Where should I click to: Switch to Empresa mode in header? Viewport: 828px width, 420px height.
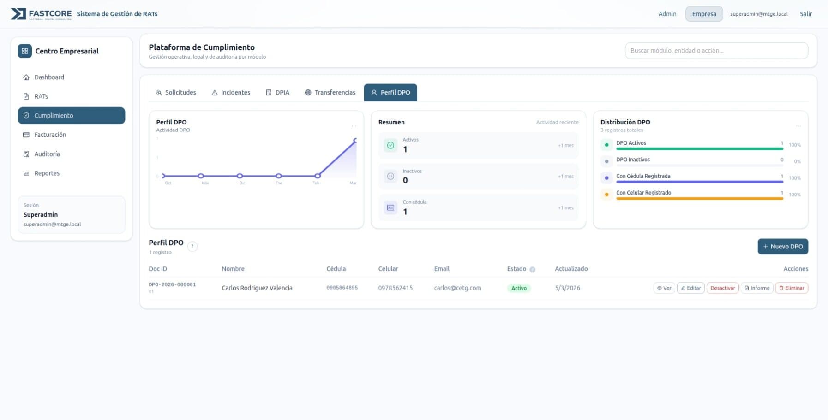(703, 14)
